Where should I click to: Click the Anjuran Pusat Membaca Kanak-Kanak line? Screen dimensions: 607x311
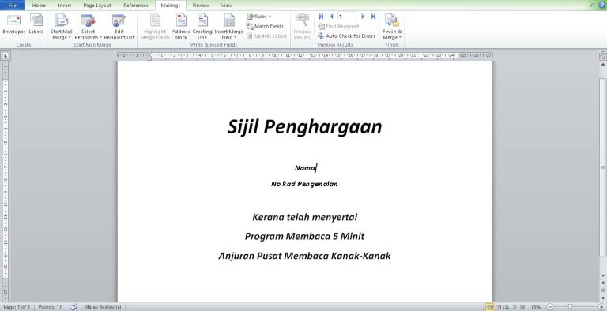point(304,256)
